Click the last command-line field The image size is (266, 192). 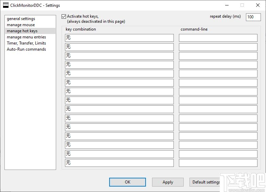point(218,163)
